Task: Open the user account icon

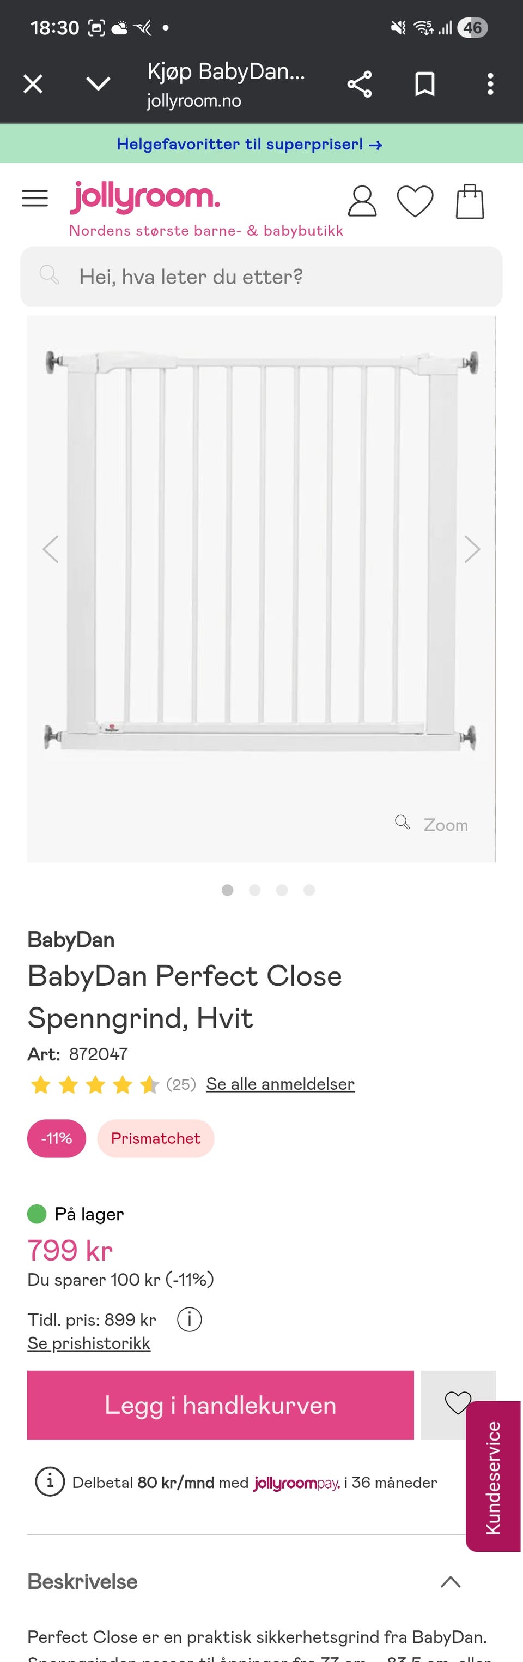Action: 362,201
